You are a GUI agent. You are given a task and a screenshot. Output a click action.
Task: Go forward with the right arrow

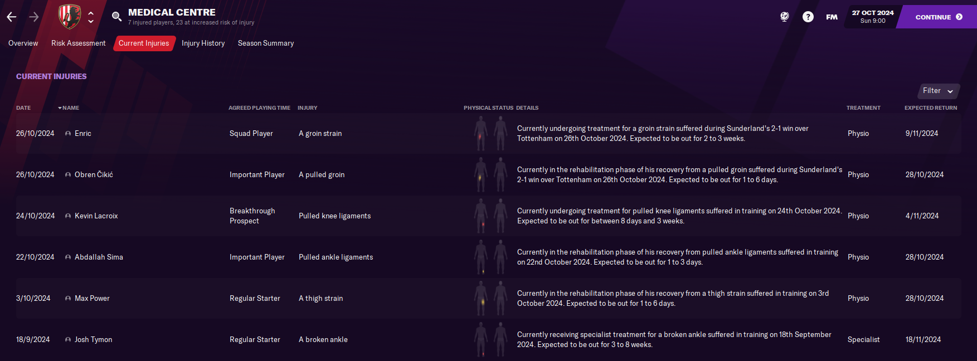click(34, 17)
